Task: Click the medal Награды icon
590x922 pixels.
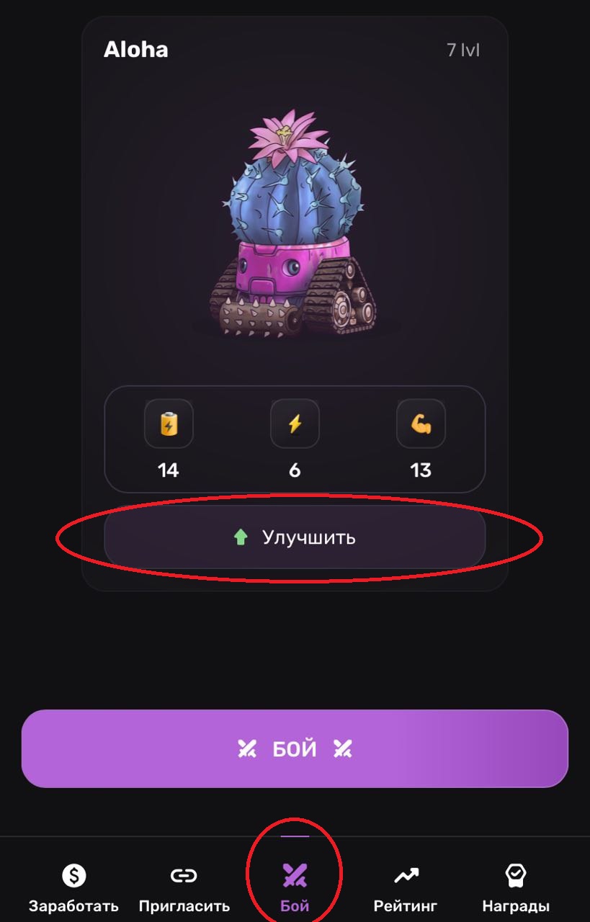Action: (x=516, y=875)
